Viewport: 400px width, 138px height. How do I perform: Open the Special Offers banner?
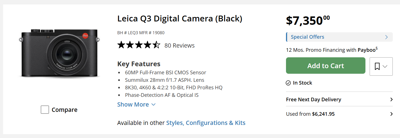click(339, 37)
